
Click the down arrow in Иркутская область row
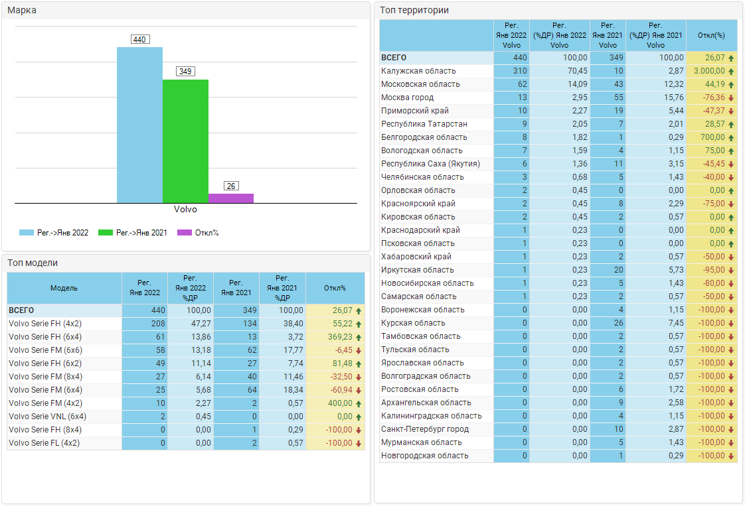[x=731, y=270]
